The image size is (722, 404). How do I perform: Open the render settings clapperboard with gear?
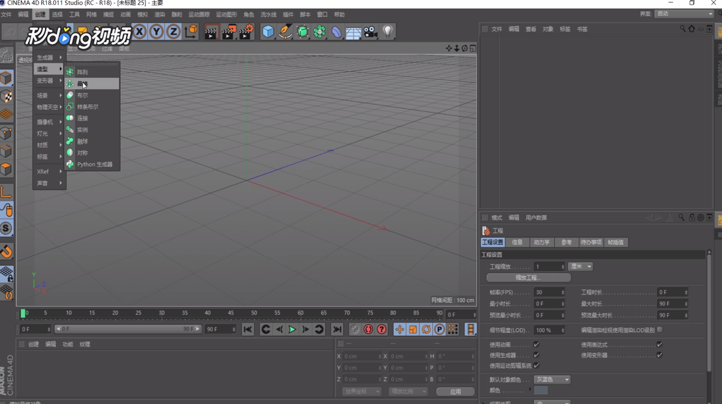point(246,32)
